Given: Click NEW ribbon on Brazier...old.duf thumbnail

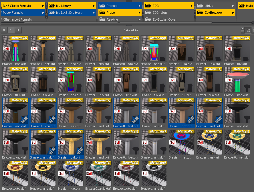Looking at the screenshot, I should point(80,151).
